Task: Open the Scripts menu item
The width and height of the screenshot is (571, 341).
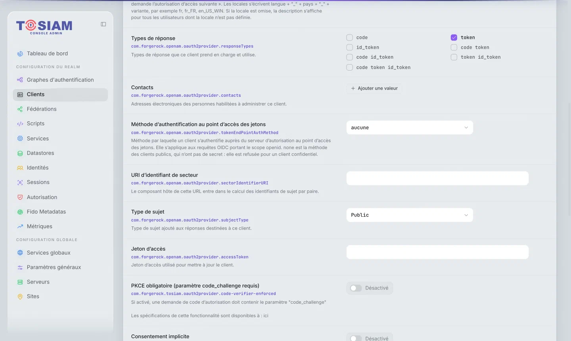Action: 60,124
